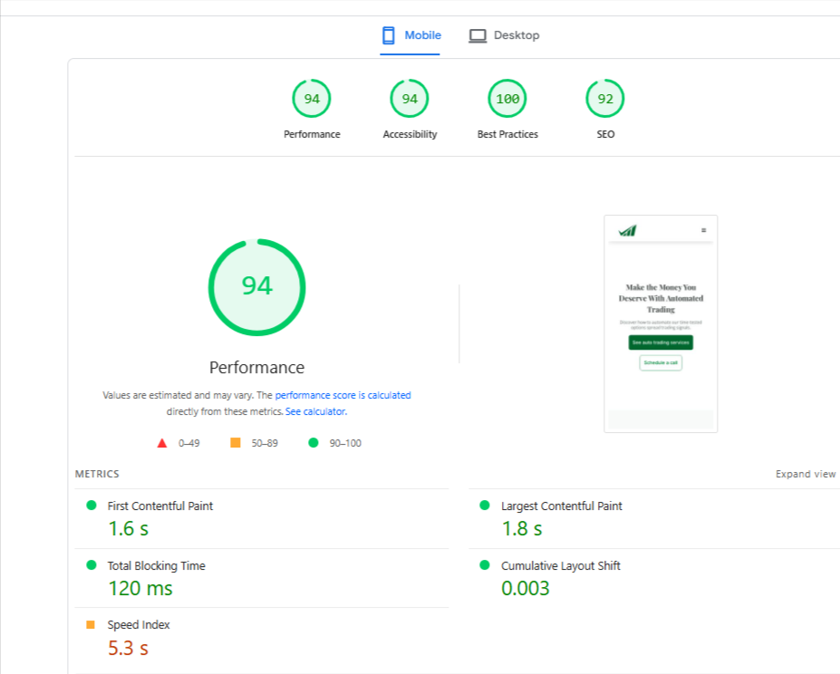Click the Performance label under top gauge
The height and width of the screenshot is (674, 840).
tap(312, 134)
